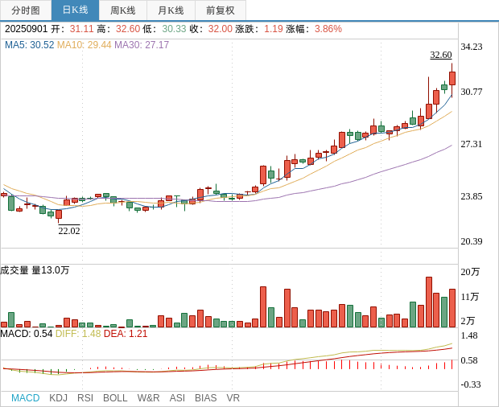Click the 前复权 tab
499x407 pixels.
click(221, 10)
